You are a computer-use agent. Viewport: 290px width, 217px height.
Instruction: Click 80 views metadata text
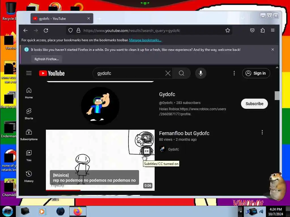click(166, 140)
